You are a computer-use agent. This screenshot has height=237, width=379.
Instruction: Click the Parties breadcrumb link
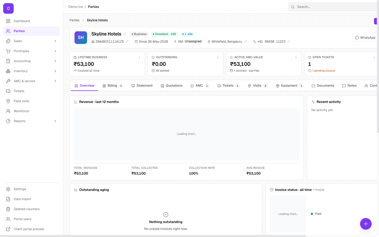click(74, 20)
